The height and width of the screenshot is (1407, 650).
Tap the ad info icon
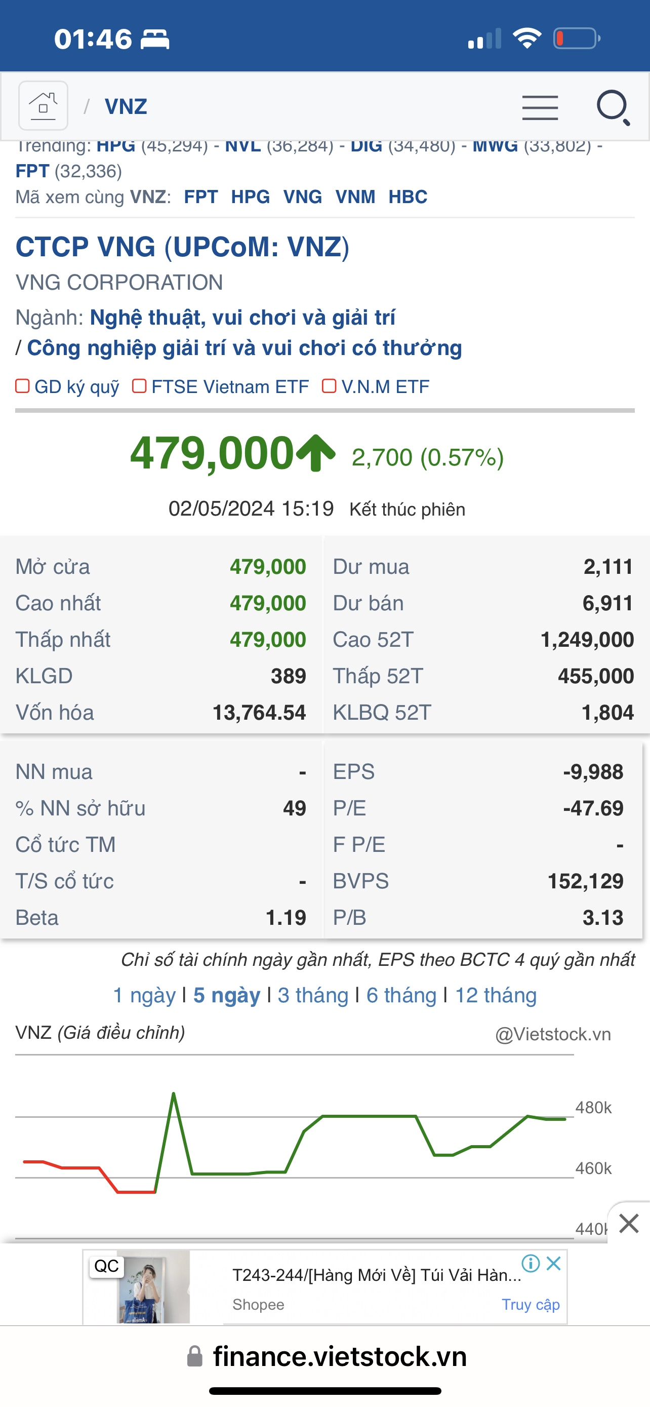pos(531,1263)
